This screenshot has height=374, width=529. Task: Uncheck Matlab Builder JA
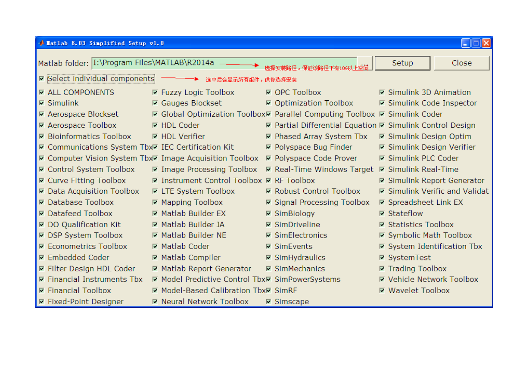155,225
